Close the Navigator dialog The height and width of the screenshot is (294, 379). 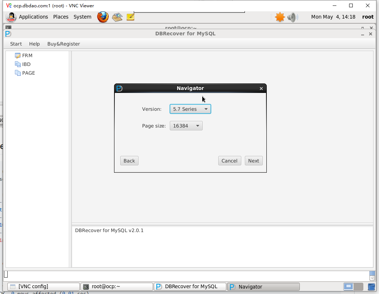click(261, 89)
